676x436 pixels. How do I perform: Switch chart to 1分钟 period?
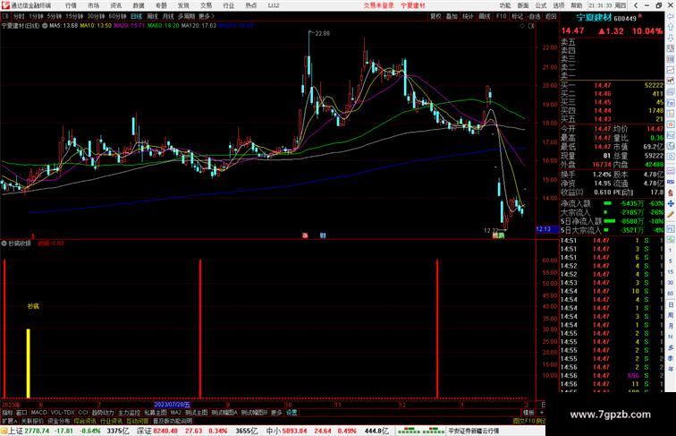36,16
